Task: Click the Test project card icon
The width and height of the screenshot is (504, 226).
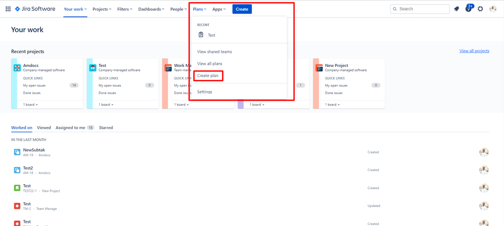Action: (x=92, y=68)
